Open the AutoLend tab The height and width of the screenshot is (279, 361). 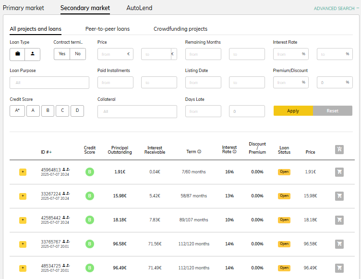point(139,8)
